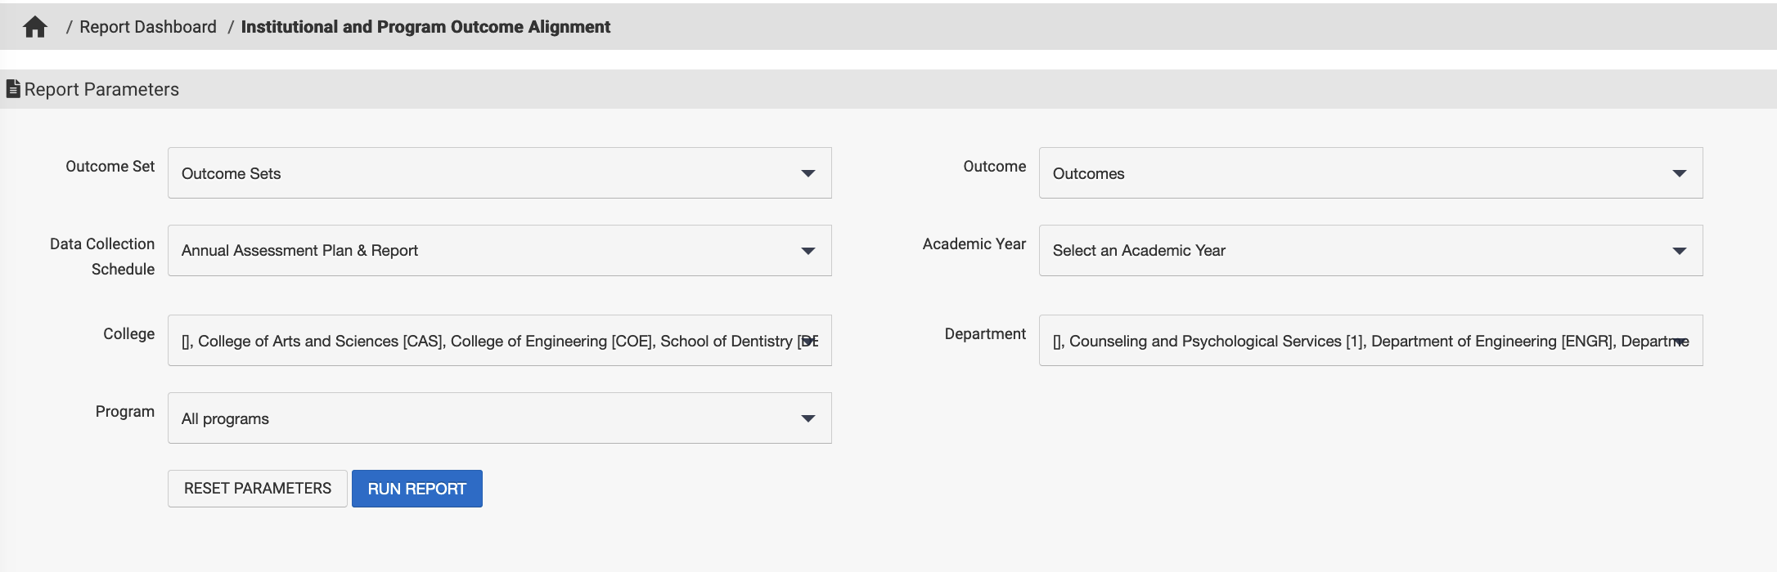
Task: Click the Report Parameters panel header text
Action: [x=101, y=89]
